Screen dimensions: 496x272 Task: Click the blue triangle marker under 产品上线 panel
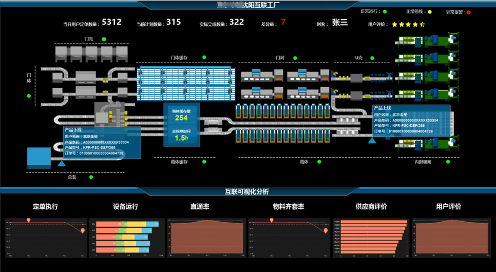[372, 140]
